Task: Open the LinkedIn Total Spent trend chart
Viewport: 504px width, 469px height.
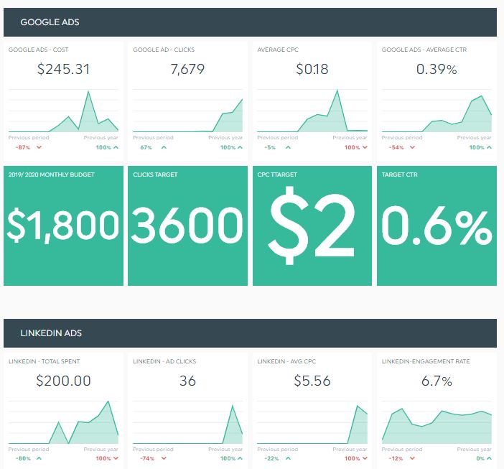Action: [x=63, y=422]
